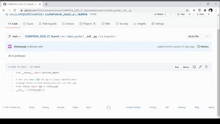Open the Blame view

[186, 67]
